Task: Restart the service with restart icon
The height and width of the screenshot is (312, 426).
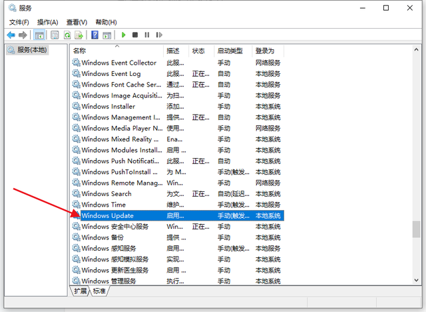Action: [x=159, y=35]
